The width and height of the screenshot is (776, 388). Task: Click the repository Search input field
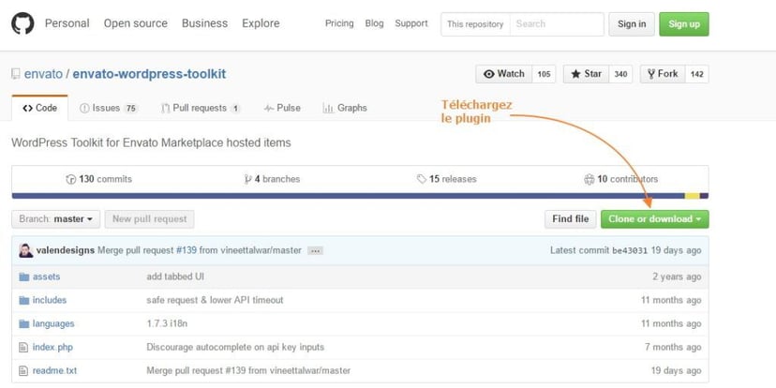(x=557, y=23)
